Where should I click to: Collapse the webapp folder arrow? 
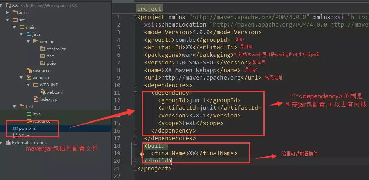21,77
